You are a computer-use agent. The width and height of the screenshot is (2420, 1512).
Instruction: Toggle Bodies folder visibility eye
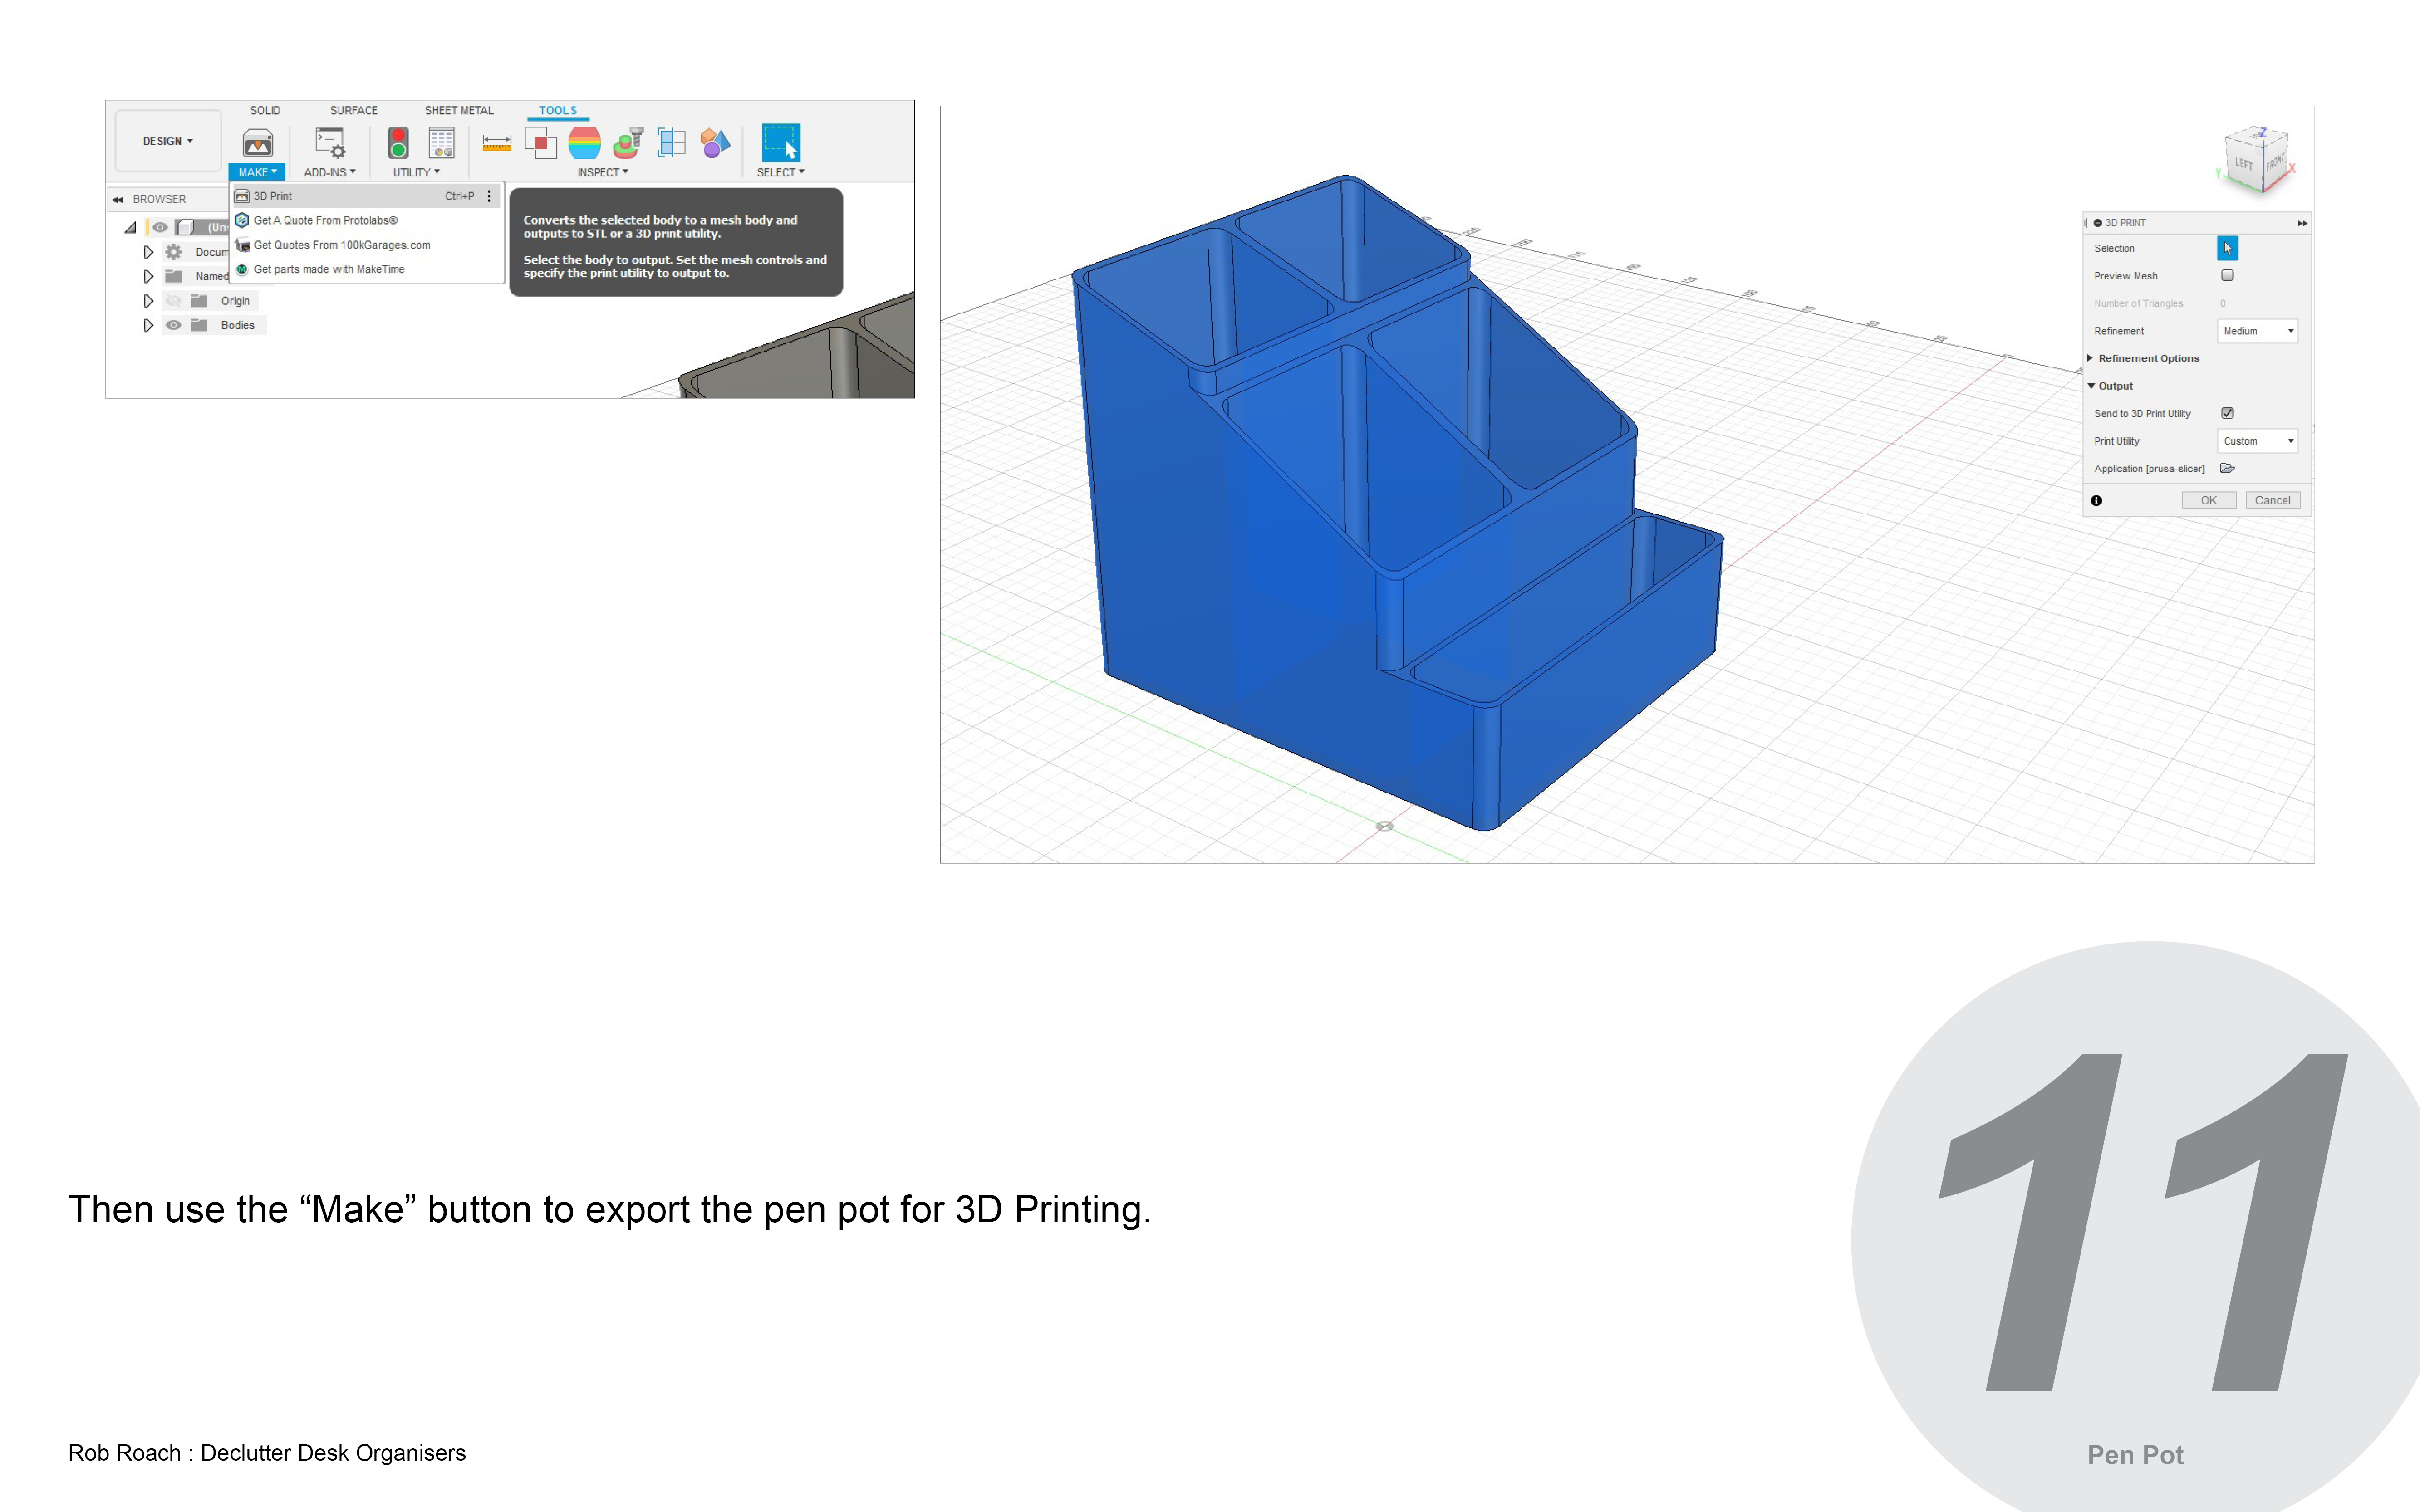click(x=173, y=325)
